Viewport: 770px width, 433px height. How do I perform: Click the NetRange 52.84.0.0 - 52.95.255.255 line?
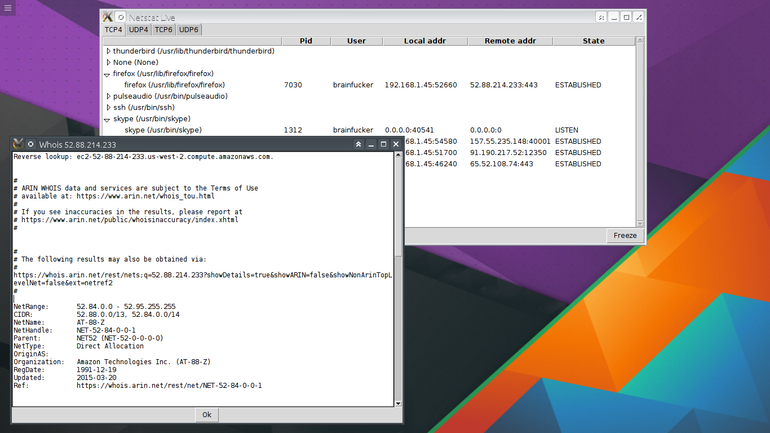pyautogui.click(x=94, y=307)
